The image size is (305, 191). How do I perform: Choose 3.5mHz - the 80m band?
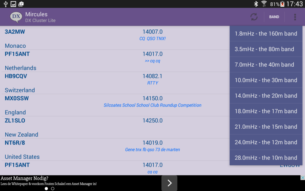pos(266,49)
